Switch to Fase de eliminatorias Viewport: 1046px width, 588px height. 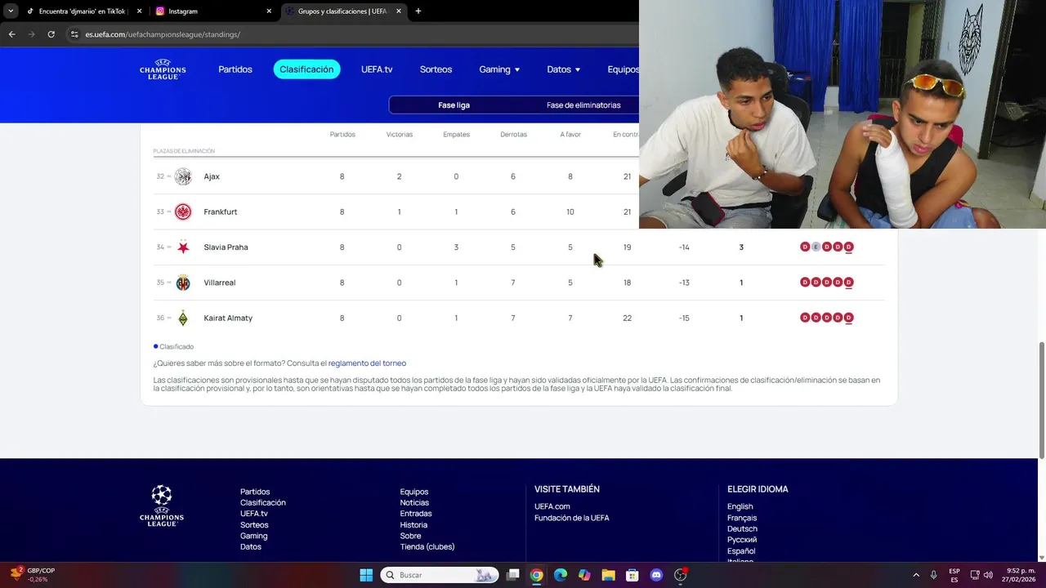tap(583, 105)
